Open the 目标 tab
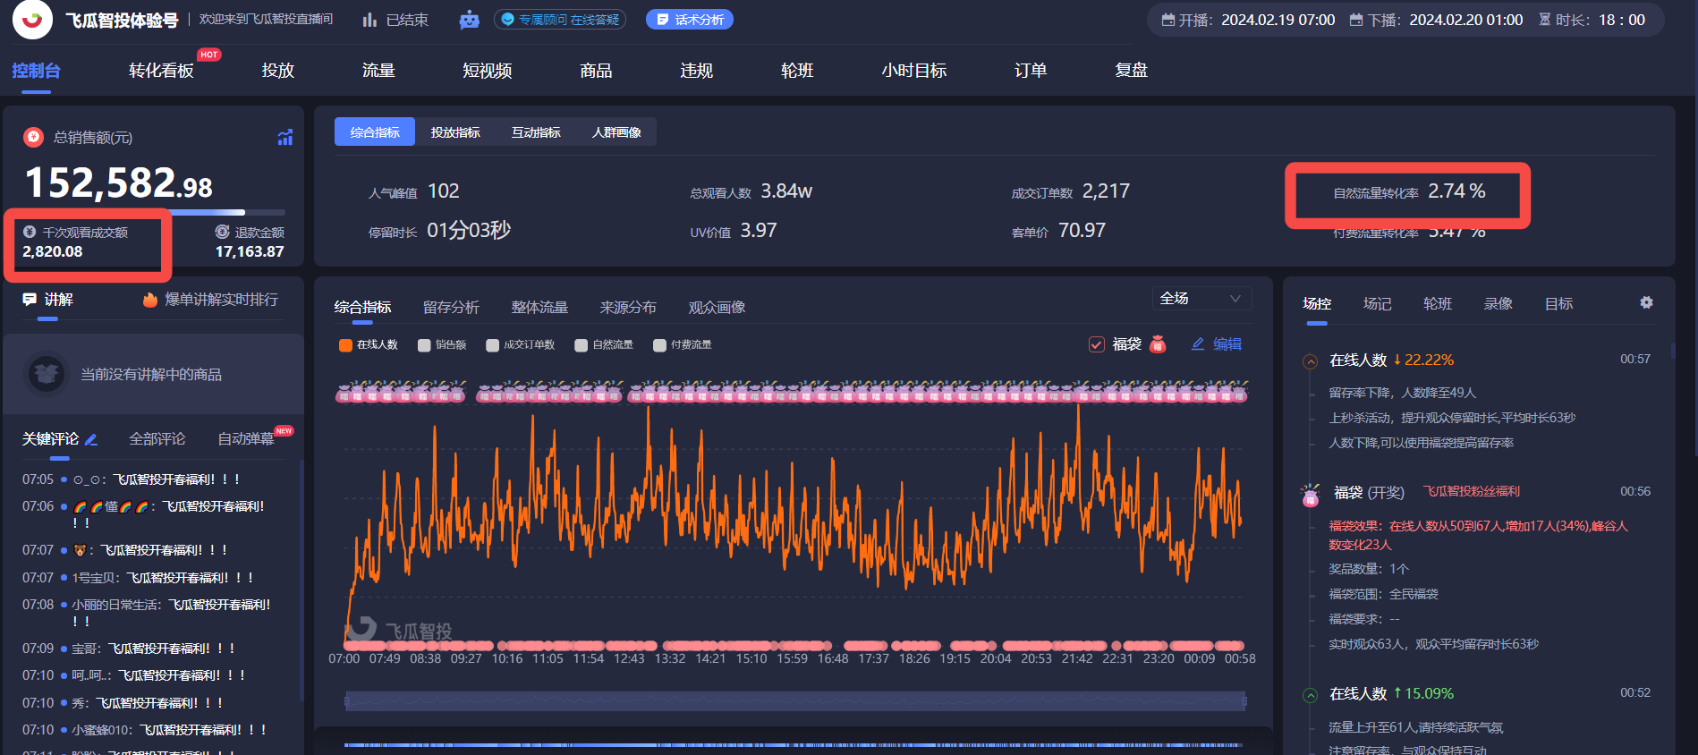This screenshot has width=1698, height=755. click(x=1558, y=304)
